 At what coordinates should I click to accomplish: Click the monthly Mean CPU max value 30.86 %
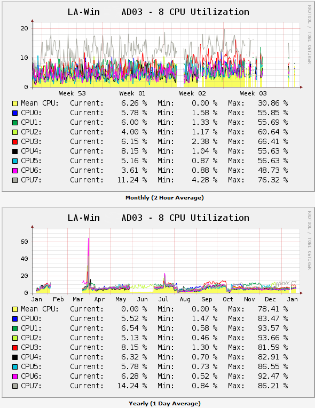point(273,103)
